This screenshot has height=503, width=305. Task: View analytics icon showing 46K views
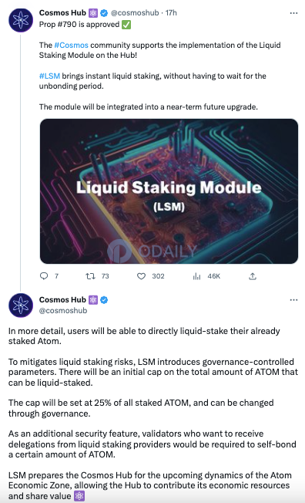coord(196,276)
